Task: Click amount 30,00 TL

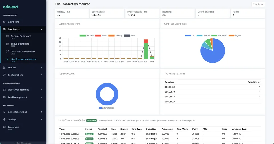Action: pos(236,139)
